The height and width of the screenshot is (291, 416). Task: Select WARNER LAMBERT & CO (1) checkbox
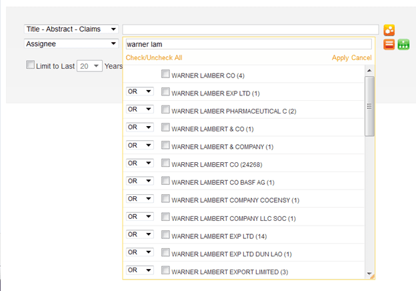coord(165,127)
